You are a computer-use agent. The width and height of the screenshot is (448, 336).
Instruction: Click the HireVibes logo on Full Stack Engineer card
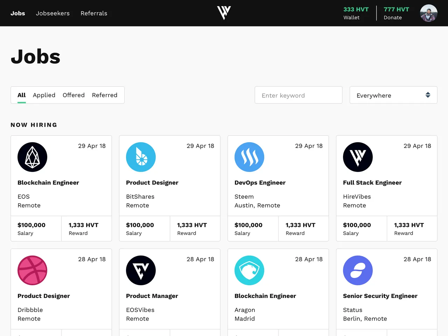click(358, 157)
